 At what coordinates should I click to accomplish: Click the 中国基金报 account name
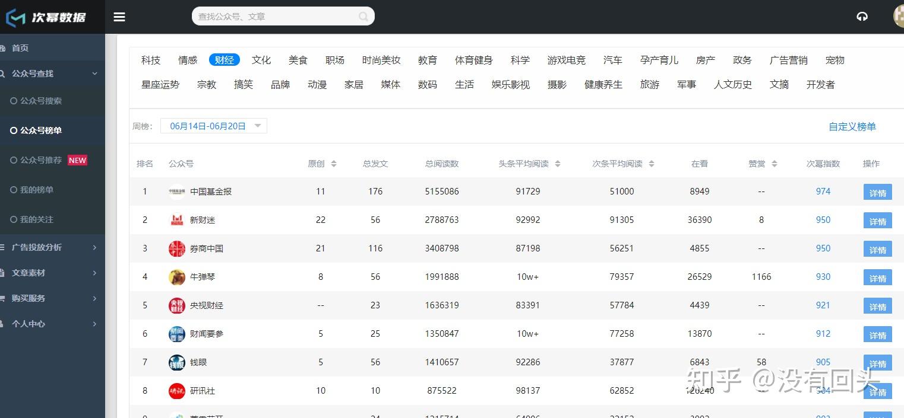click(x=211, y=192)
